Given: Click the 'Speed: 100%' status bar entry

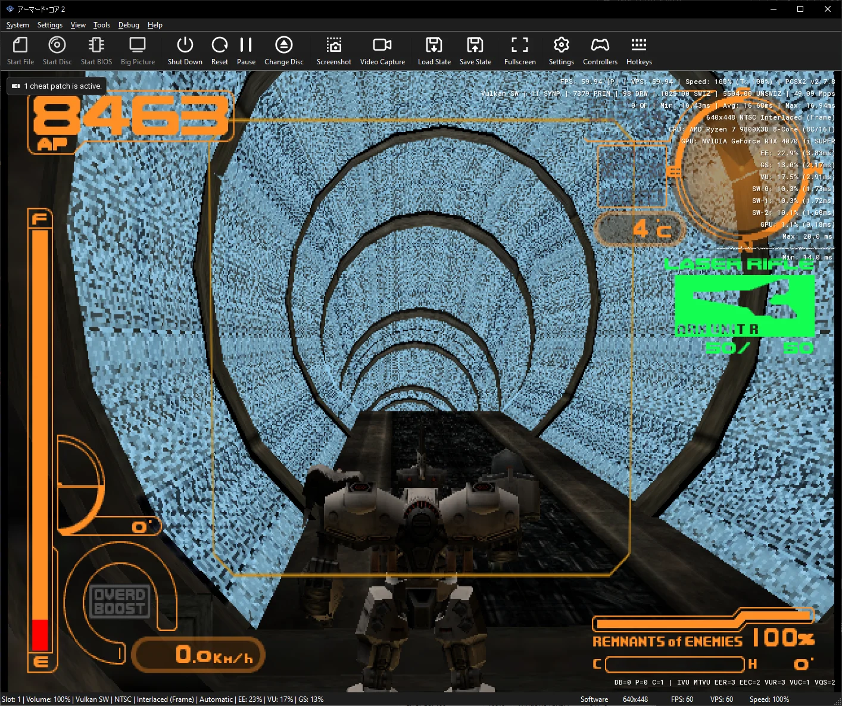Looking at the screenshot, I should pyautogui.click(x=769, y=699).
